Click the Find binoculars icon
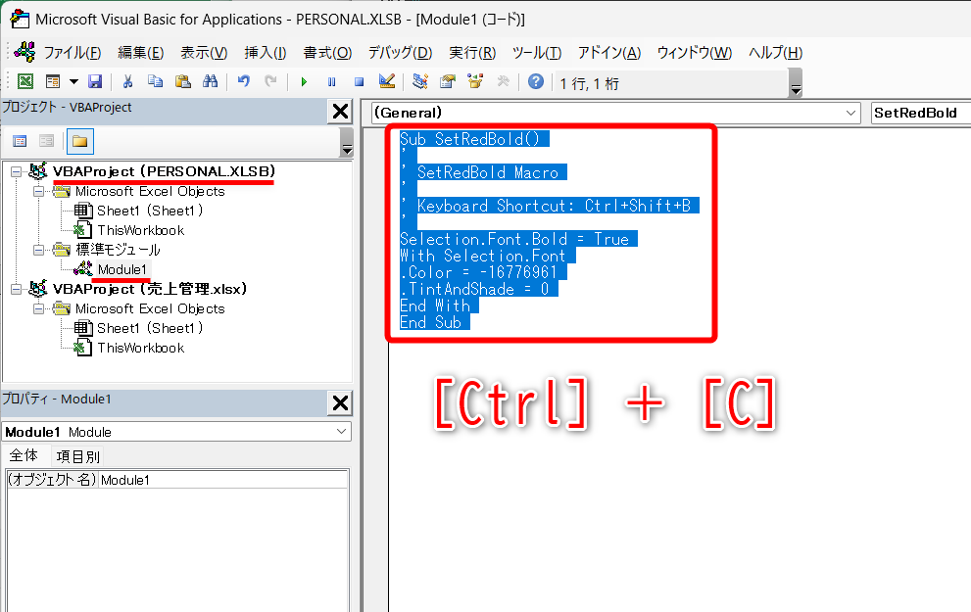The height and width of the screenshot is (612, 971). click(x=211, y=81)
